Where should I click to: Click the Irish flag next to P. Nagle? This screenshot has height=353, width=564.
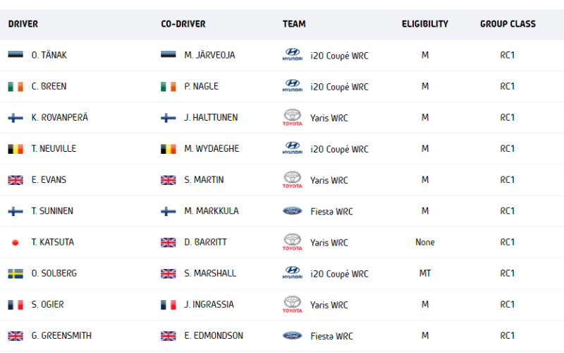(168, 86)
